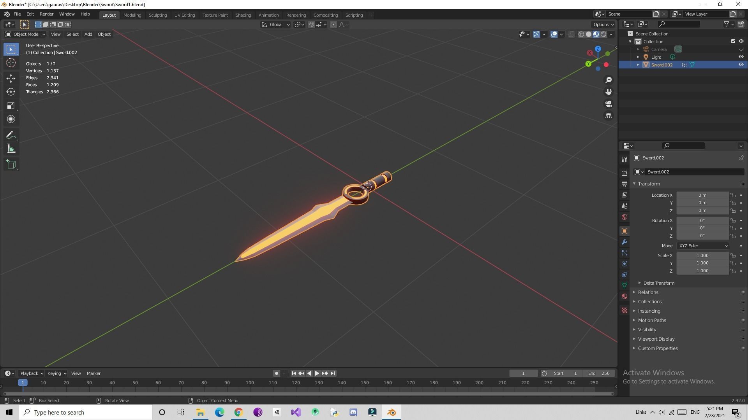Image resolution: width=748 pixels, height=420 pixels.
Task: Select the Annotate pencil tool
Action: [x=11, y=135]
